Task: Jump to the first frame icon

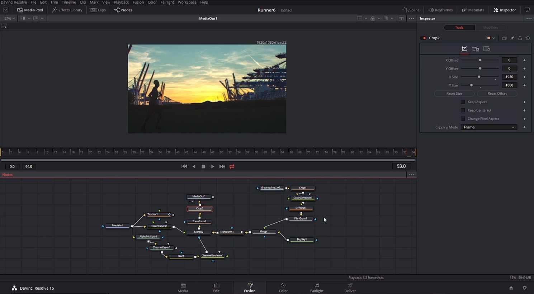Action: pyautogui.click(x=184, y=166)
